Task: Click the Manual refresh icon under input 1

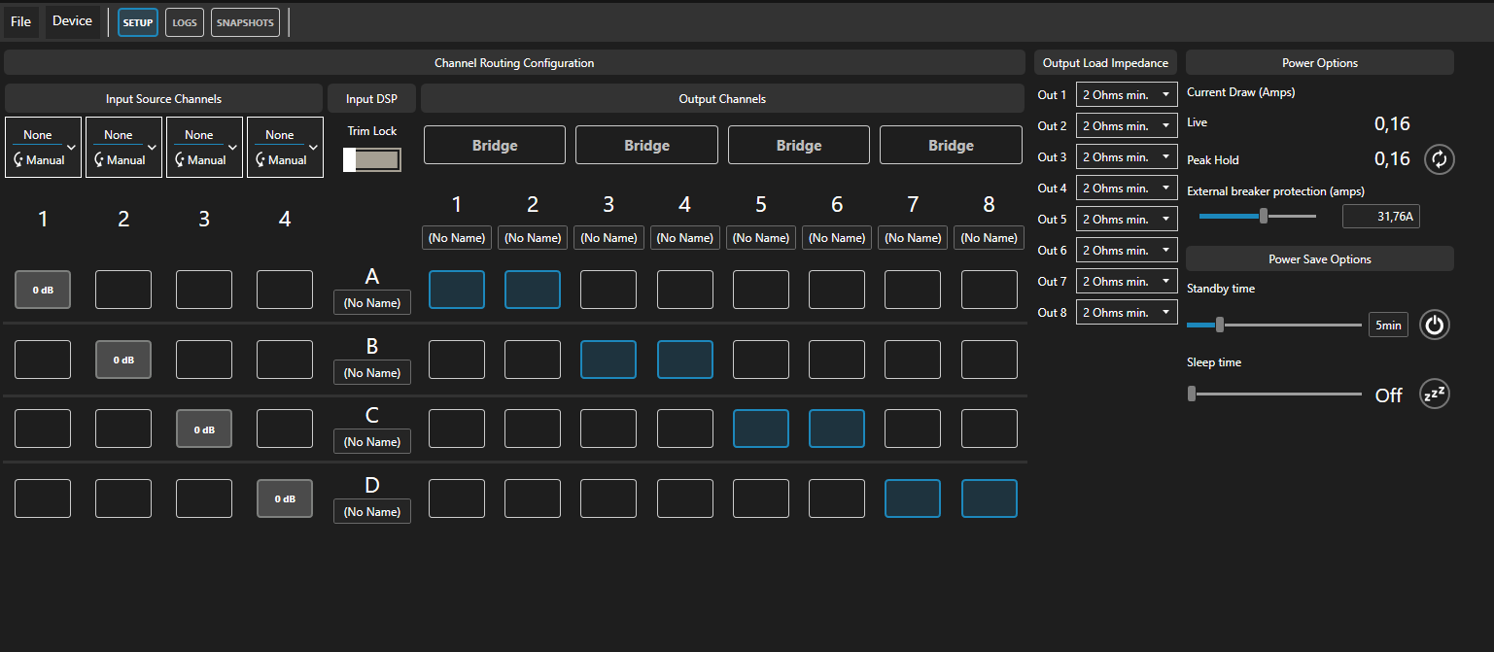Action: point(18,160)
